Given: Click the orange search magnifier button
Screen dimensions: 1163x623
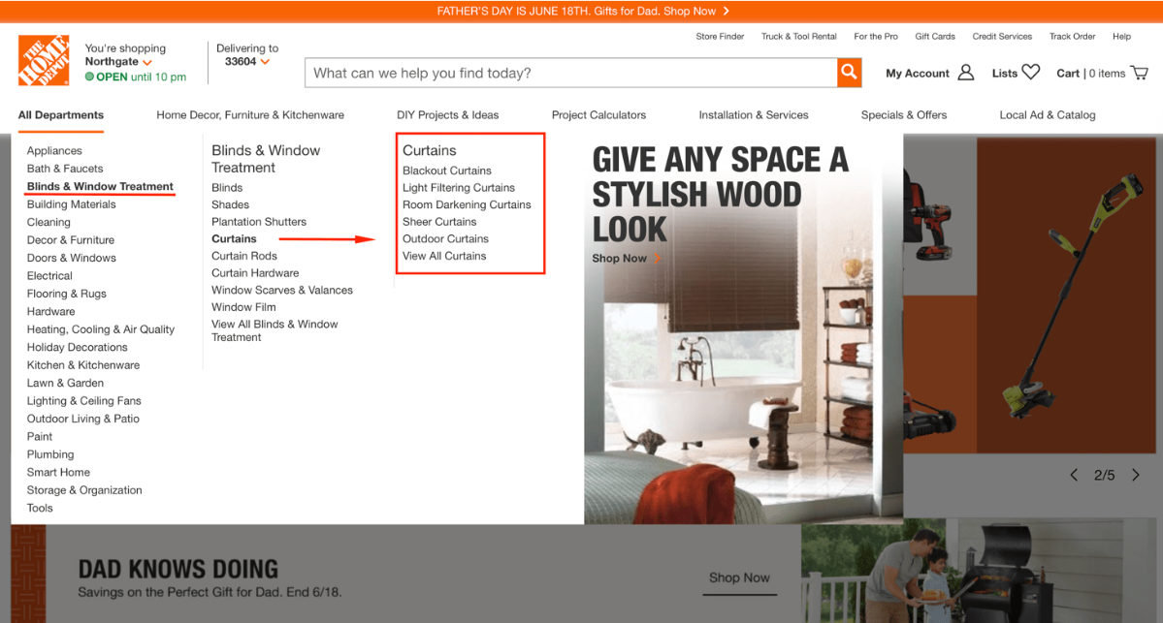Looking at the screenshot, I should click(x=849, y=73).
